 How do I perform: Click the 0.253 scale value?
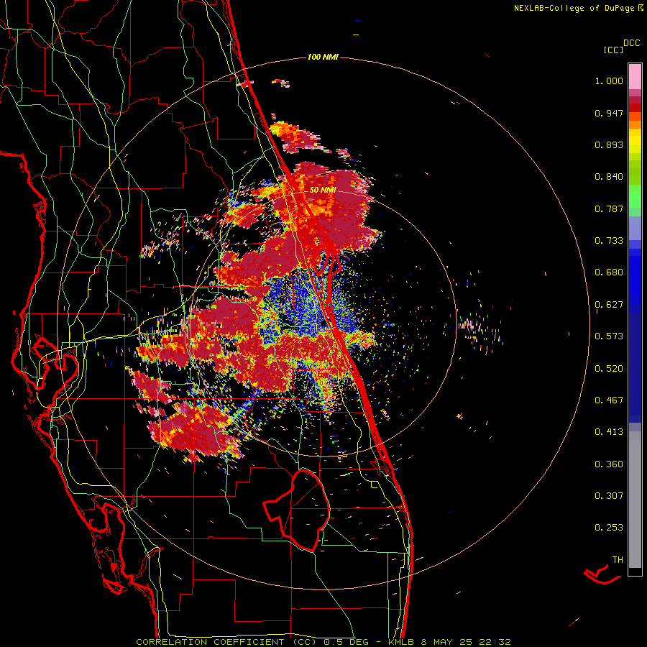(x=609, y=528)
